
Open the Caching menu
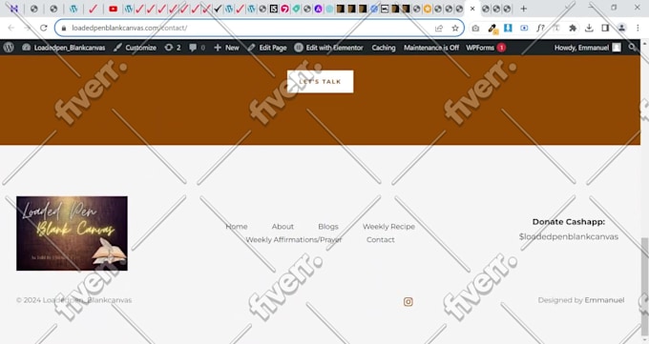click(x=384, y=48)
